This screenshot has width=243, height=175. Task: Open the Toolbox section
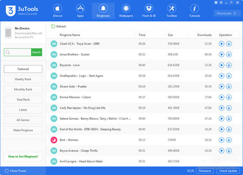pos(172,11)
